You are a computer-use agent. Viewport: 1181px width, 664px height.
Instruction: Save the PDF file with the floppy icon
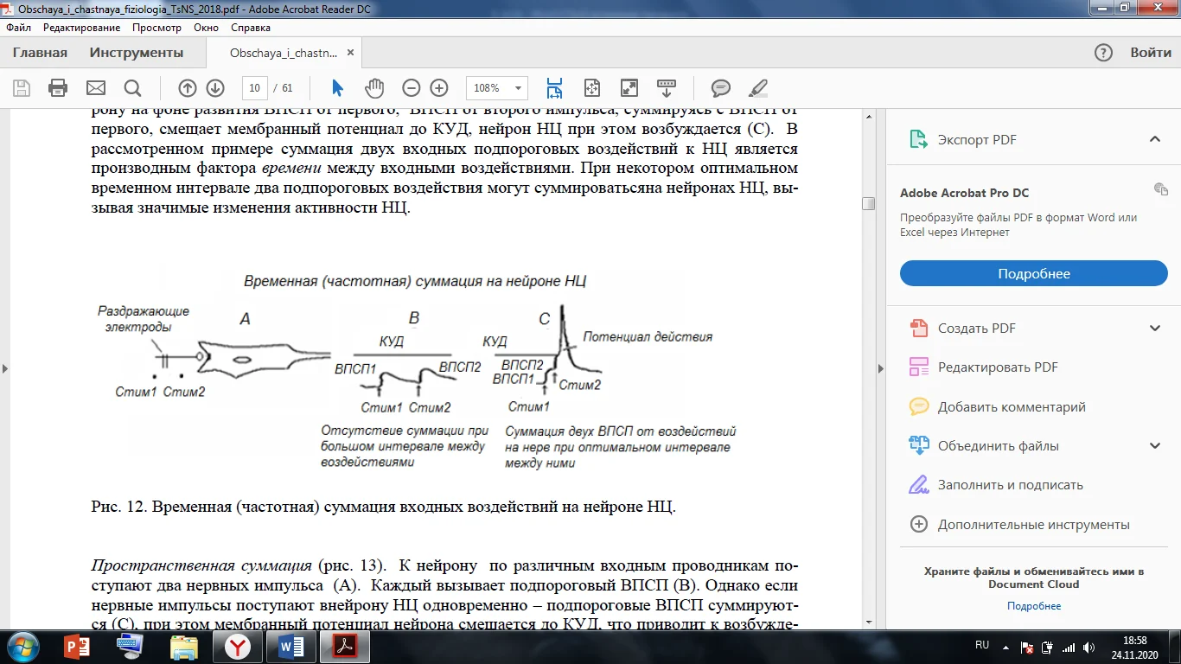(22, 88)
